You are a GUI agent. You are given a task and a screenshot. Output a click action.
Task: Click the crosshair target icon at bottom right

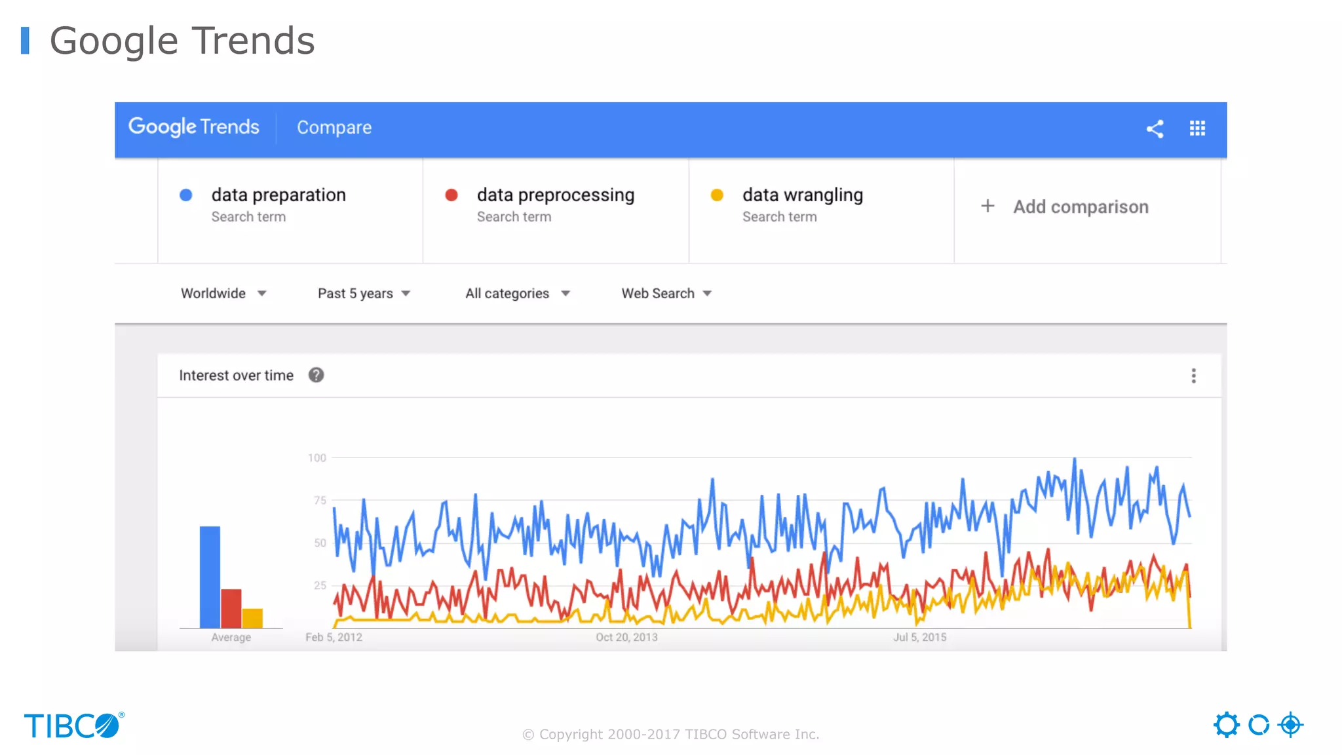click(1291, 725)
